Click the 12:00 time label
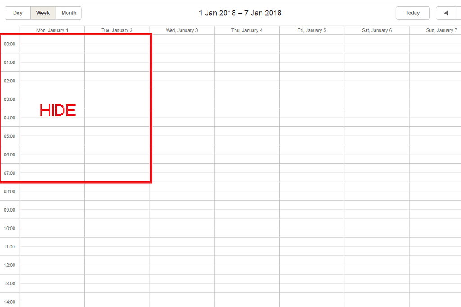Image resolution: width=461 pixels, height=307 pixels. 9,265
